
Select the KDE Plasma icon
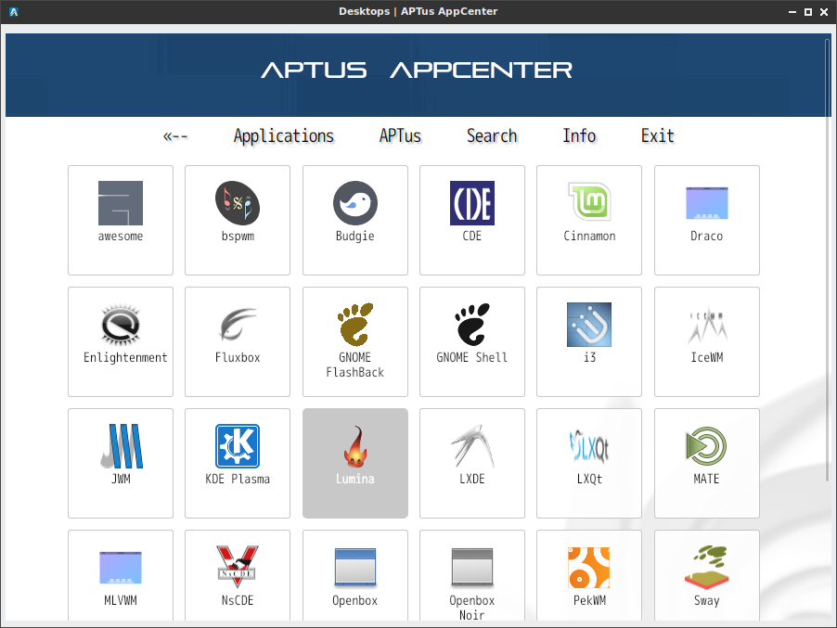tap(238, 446)
